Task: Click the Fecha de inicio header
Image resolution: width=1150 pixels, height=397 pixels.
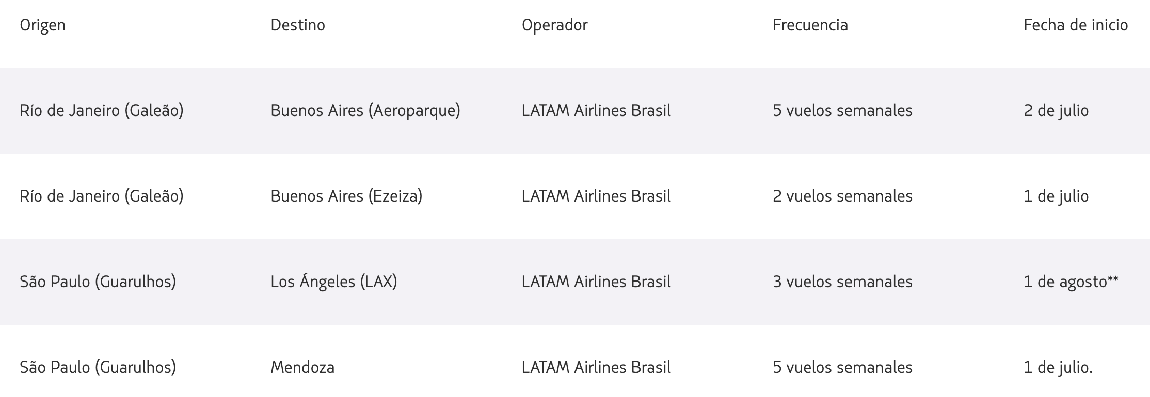Action: (x=1076, y=25)
